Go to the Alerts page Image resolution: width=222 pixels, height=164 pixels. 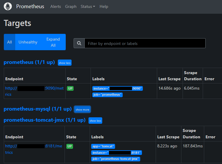(x=56, y=6)
